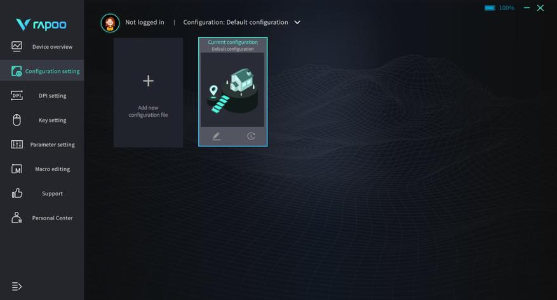Screen dimensions: 557x300
Task: Click the restore clock icon on configuration card
Action: point(251,136)
